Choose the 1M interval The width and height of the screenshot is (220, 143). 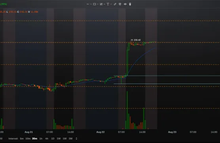(x=64, y=139)
